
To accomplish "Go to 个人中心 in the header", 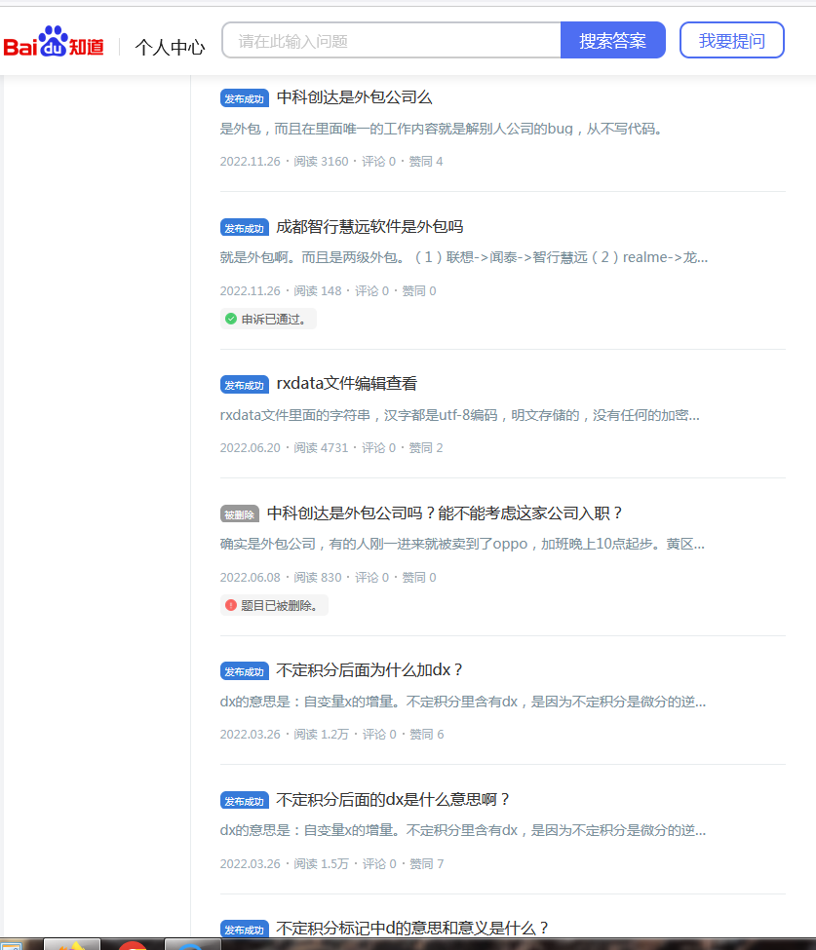I will click(x=170, y=47).
